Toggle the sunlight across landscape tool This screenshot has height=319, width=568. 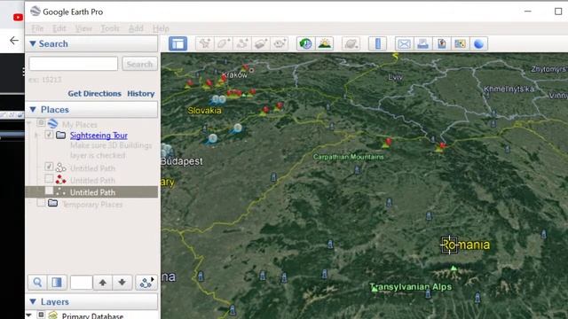click(325, 43)
